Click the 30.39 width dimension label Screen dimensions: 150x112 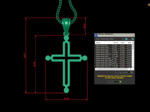tap(66, 98)
